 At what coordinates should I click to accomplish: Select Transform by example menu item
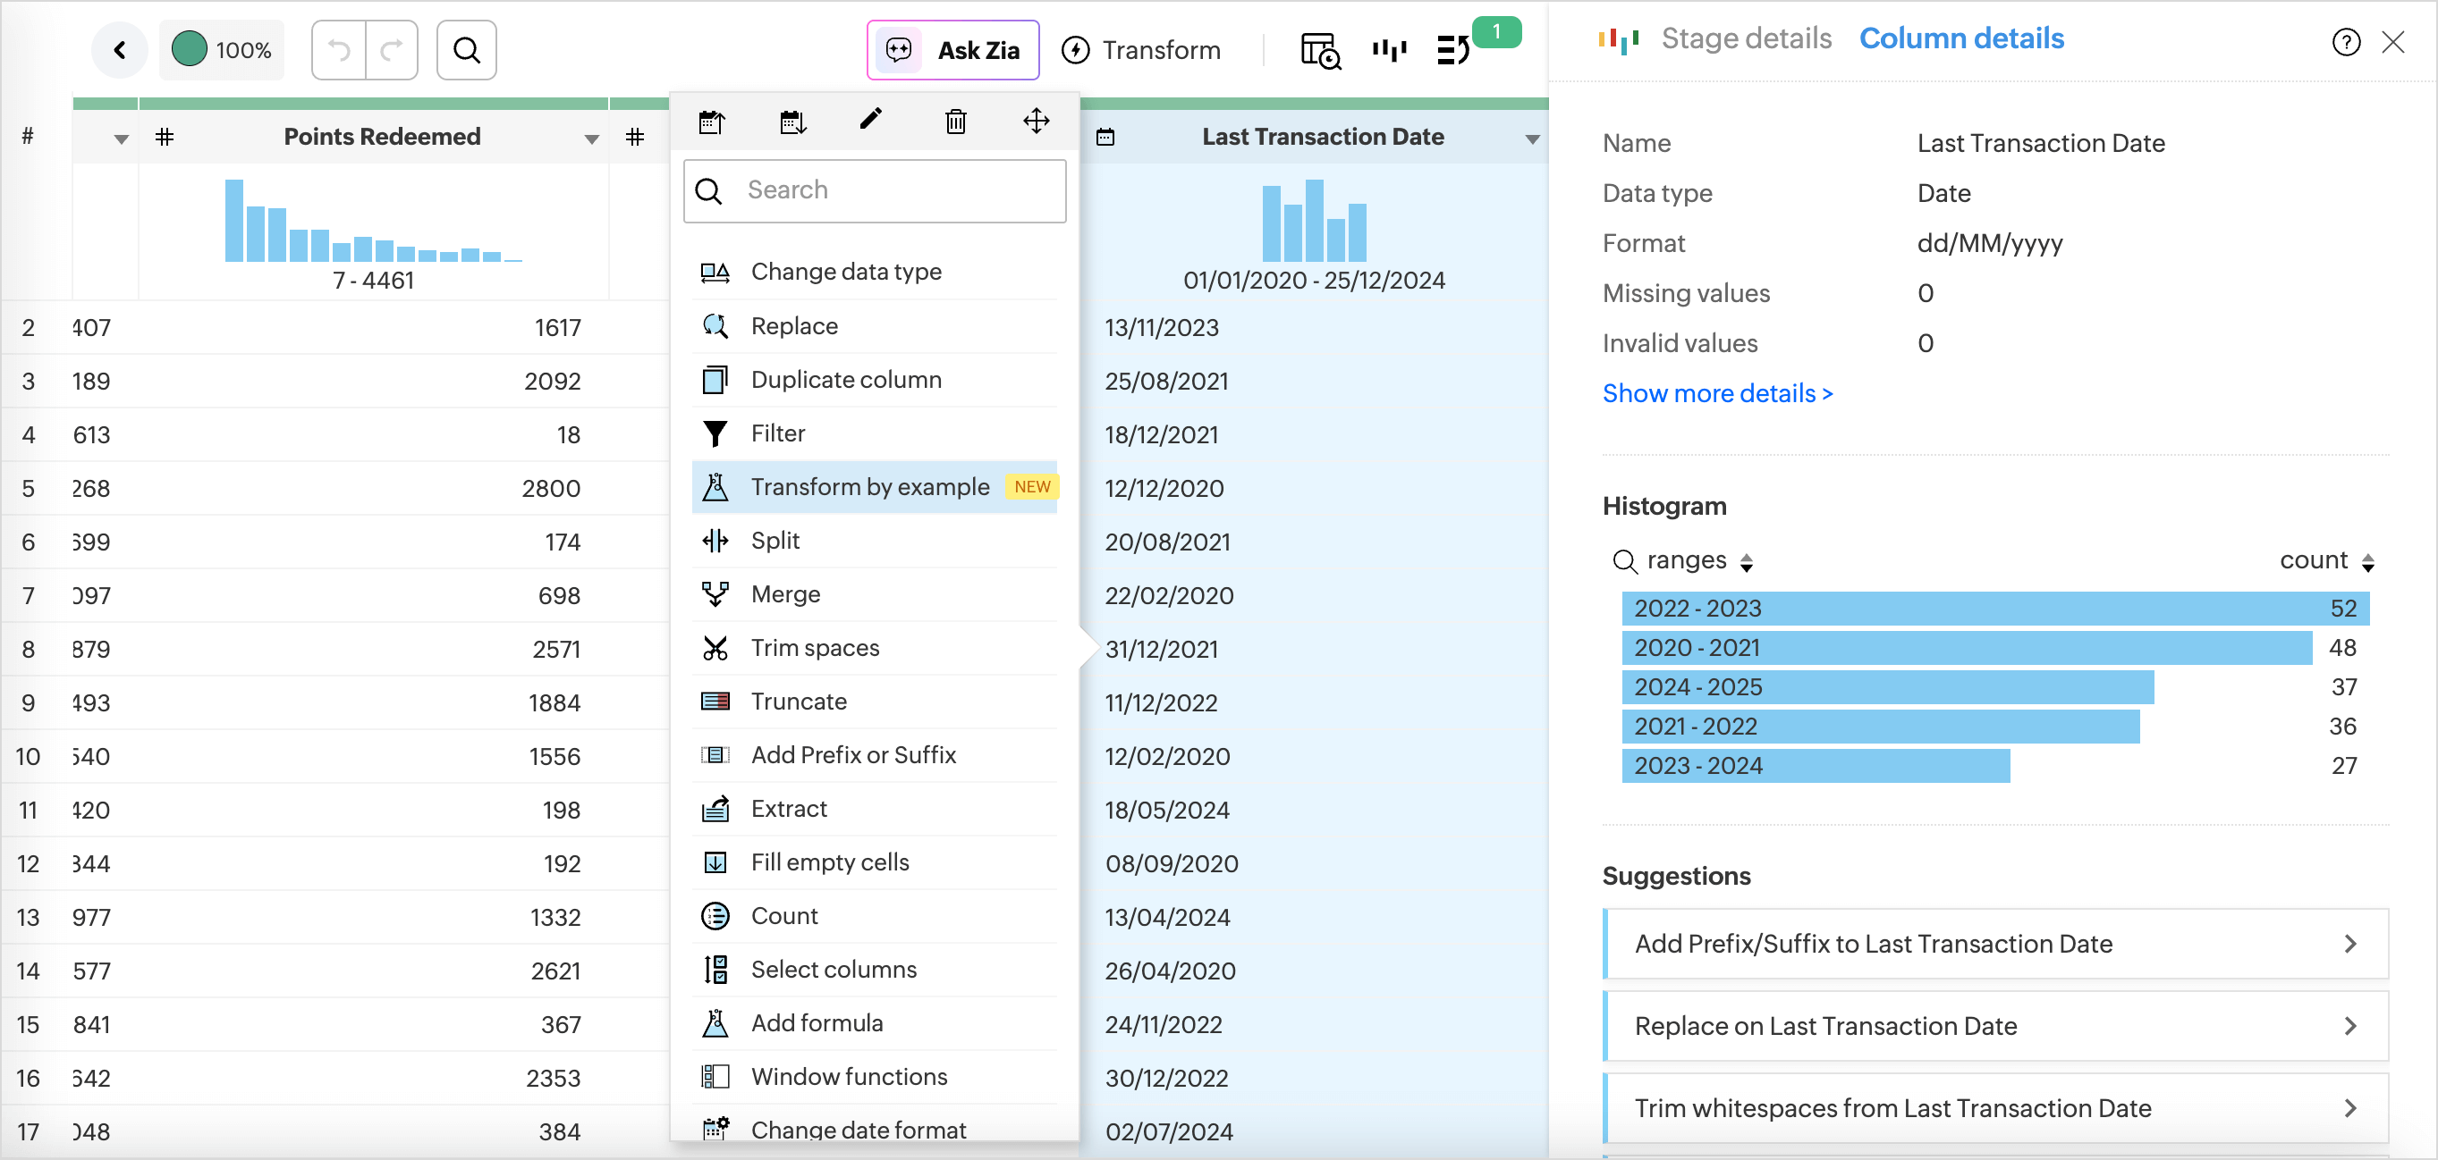tap(870, 487)
